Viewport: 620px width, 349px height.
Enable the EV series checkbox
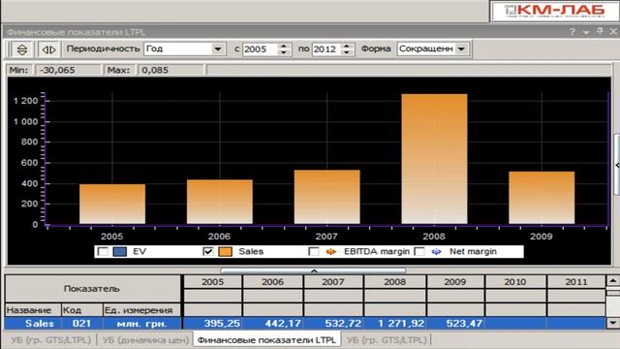click(103, 251)
